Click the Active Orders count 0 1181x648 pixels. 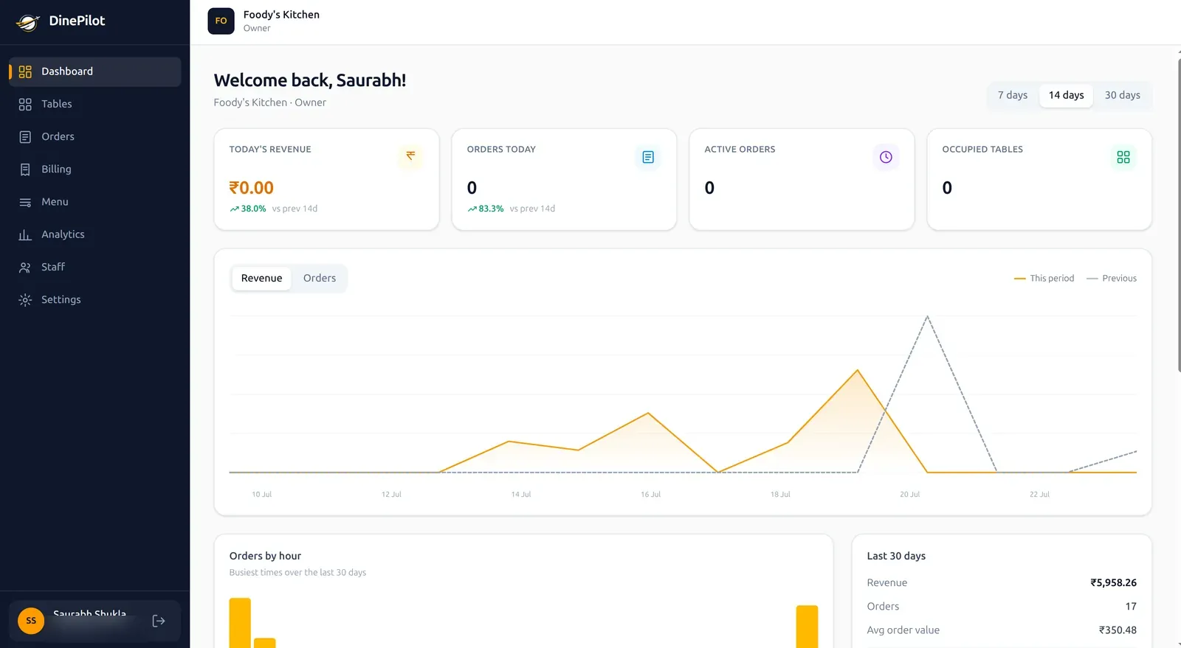(709, 188)
